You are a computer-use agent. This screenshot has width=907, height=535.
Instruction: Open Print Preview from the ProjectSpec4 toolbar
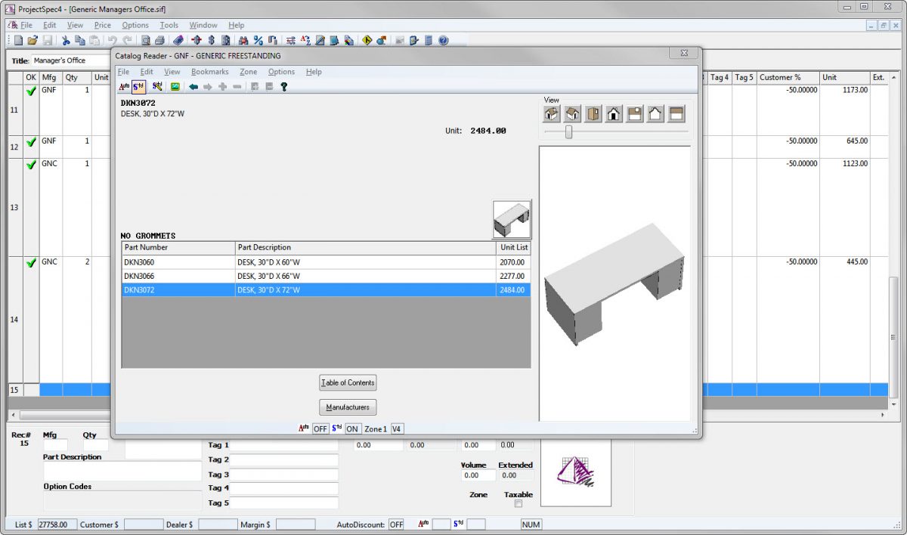[x=146, y=41]
